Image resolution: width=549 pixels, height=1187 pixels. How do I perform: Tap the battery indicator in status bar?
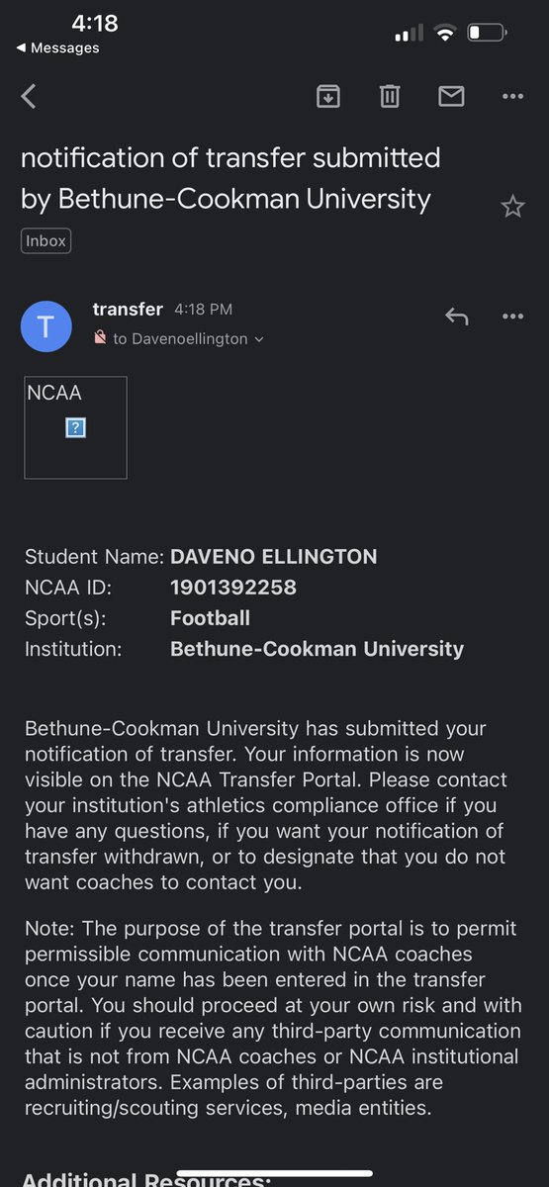point(488,34)
